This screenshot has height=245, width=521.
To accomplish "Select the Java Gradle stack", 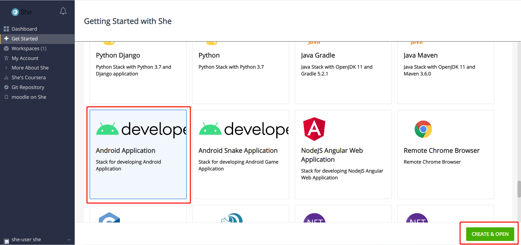I will (343, 72).
